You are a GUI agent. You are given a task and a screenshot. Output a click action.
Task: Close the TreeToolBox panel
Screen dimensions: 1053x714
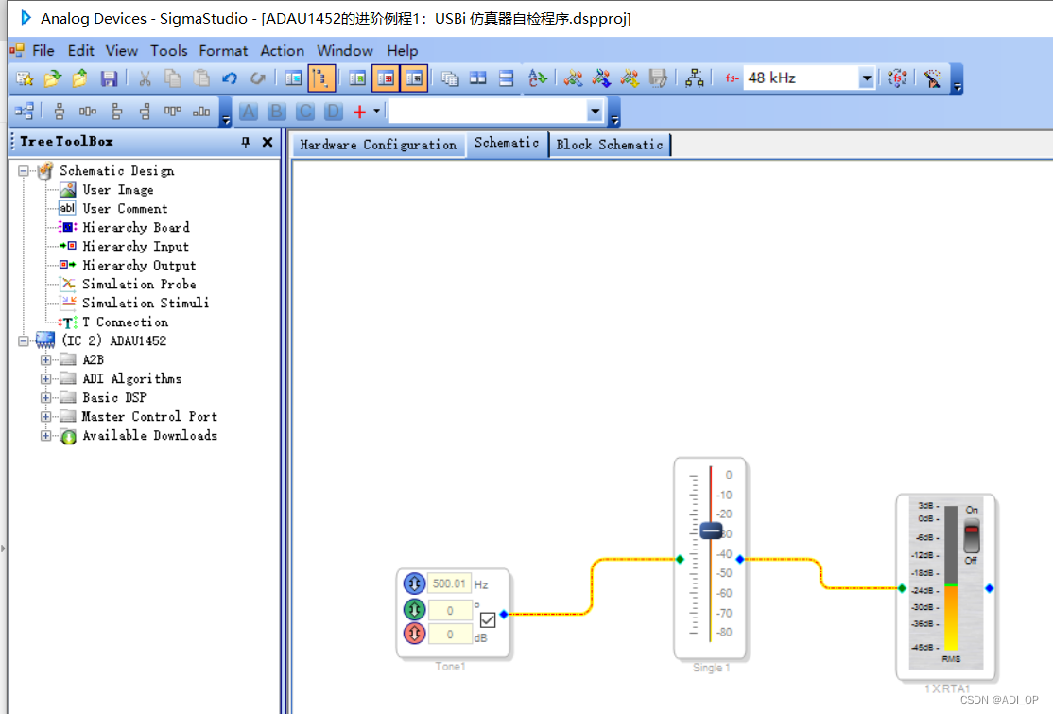(x=268, y=142)
